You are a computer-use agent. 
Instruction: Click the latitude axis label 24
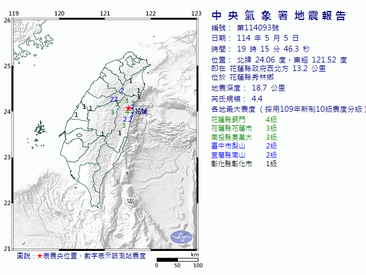pyautogui.click(x=7, y=112)
